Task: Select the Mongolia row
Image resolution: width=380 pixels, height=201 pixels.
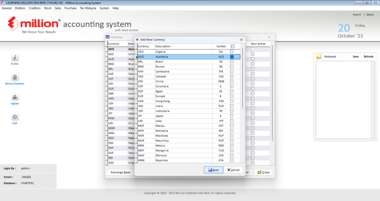Action: (x=189, y=151)
